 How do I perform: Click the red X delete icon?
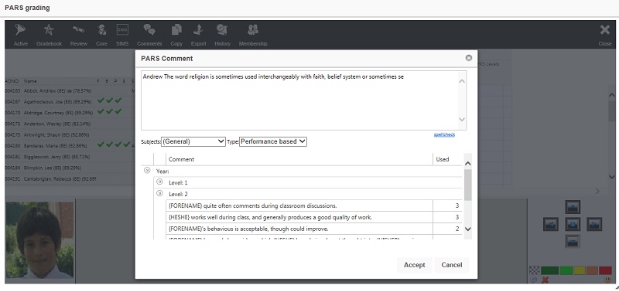545,280
